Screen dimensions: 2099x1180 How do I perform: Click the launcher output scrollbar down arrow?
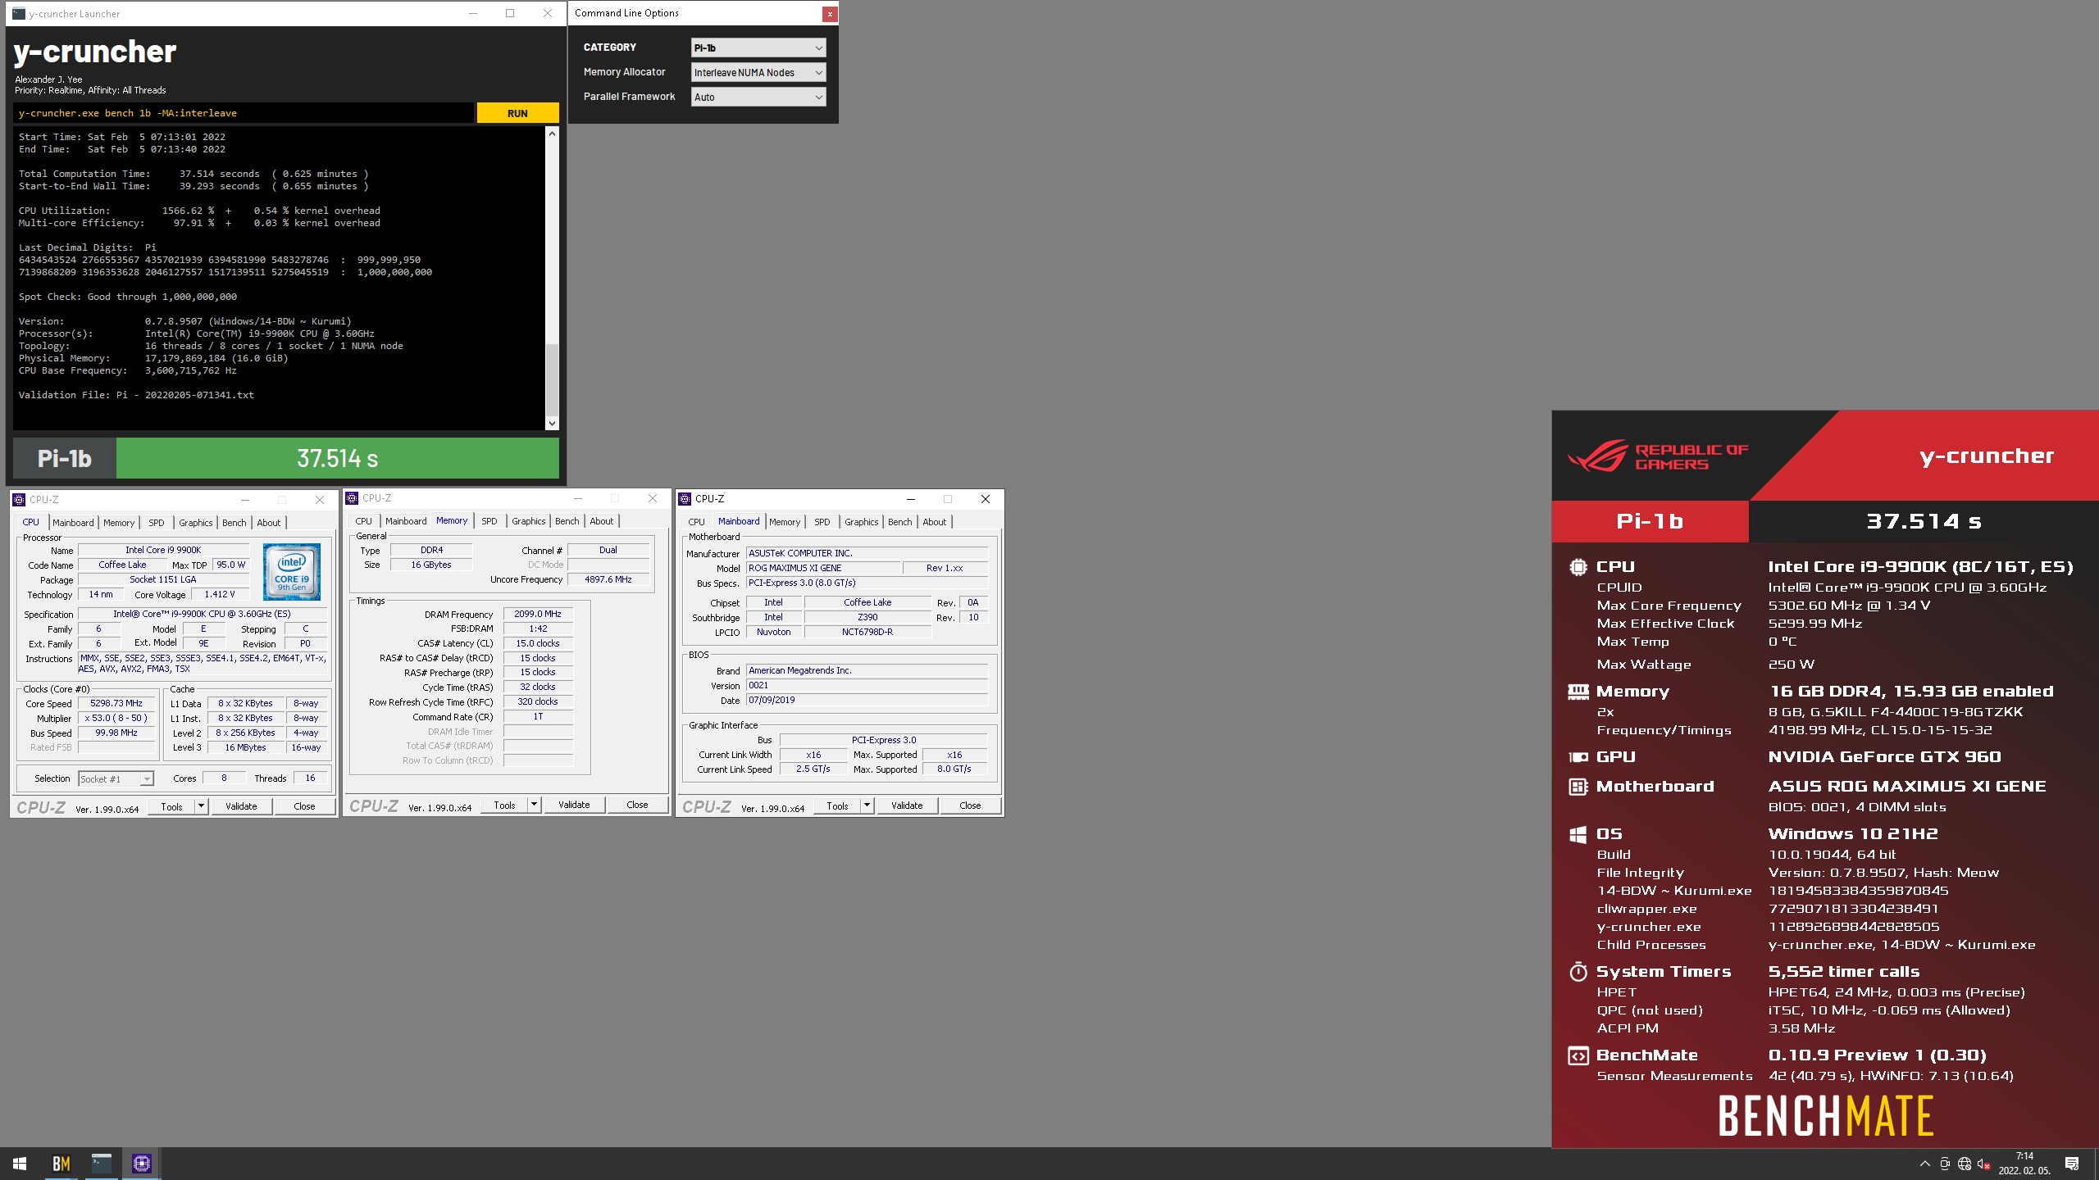pyautogui.click(x=552, y=424)
